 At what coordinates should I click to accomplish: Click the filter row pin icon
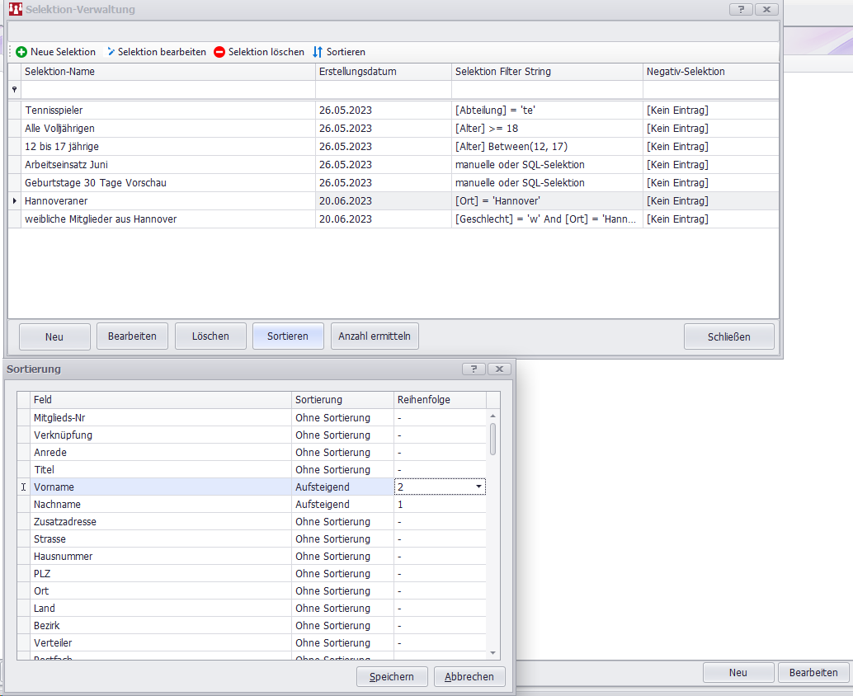pos(14,89)
